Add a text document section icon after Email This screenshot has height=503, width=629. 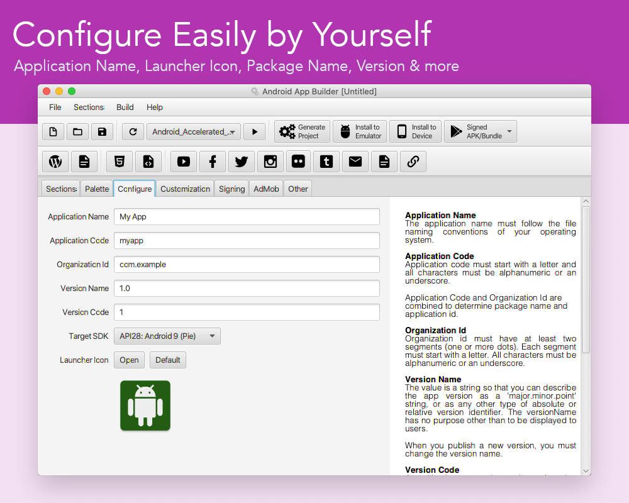[384, 162]
